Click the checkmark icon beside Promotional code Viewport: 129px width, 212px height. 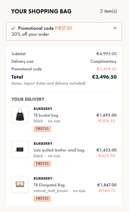coord(13,28)
